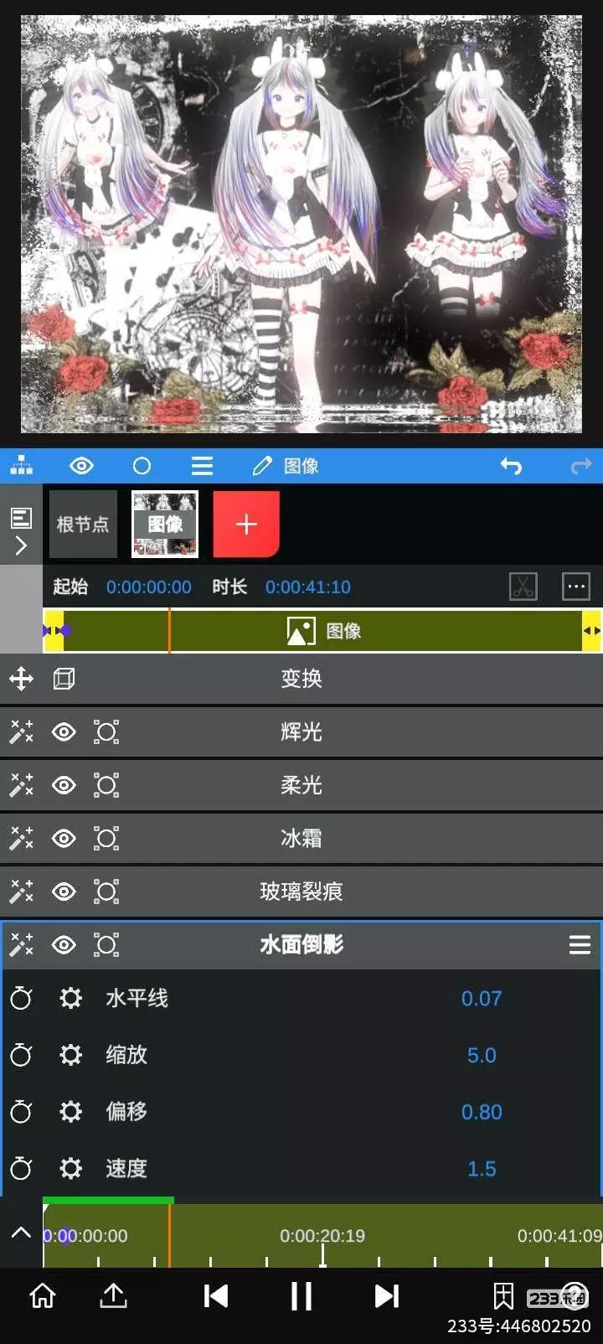Expand the 冰霜 effect settings
Screen dimensions: 603x1344
301,839
